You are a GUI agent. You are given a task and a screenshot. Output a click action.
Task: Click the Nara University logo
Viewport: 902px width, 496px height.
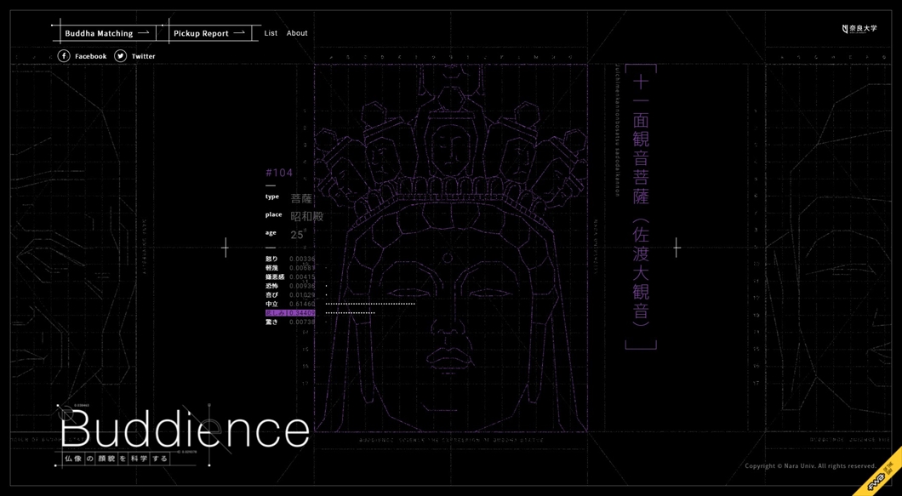pos(859,29)
